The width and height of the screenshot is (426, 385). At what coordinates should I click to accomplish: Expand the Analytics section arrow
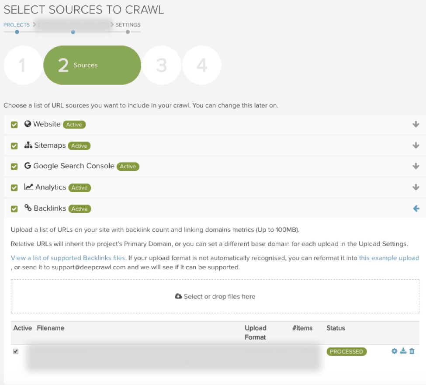416,187
